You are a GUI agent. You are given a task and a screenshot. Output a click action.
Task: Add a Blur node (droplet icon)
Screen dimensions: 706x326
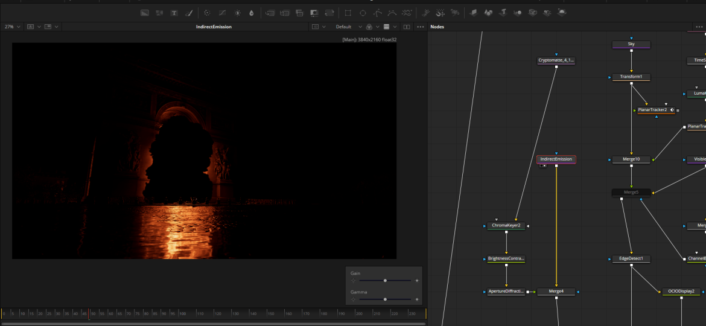point(252,13)
